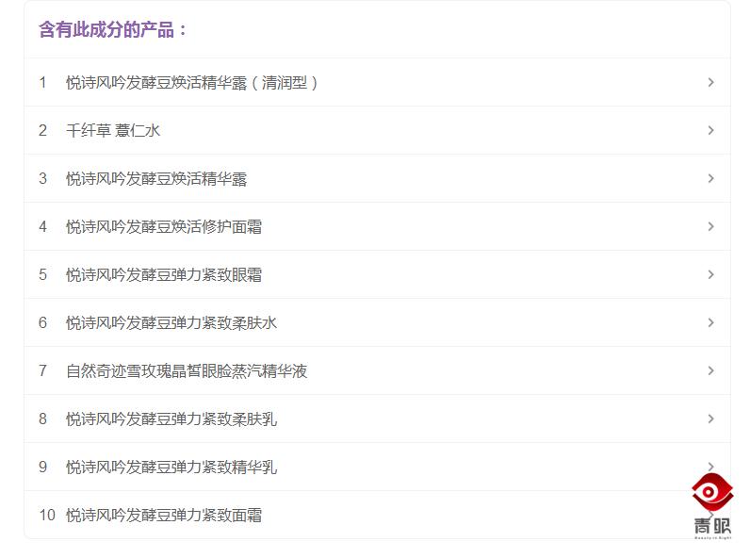This screenshot has height=558, width=750.
Task: Open product 10 悦诗风吟发酵豆弹力紧致面霜
Action: [x=377, y=515]
